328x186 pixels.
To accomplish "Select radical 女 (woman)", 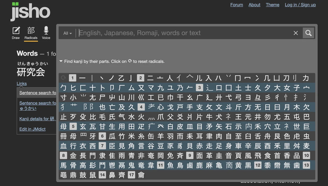I will pyautogui.click(x=287, y=88).
